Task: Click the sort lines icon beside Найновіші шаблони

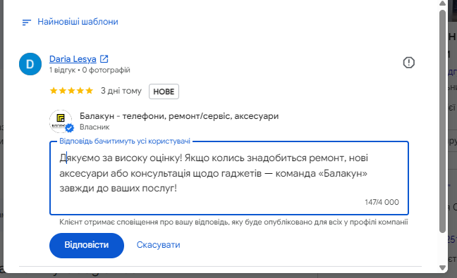Action: tap(27, 23)
